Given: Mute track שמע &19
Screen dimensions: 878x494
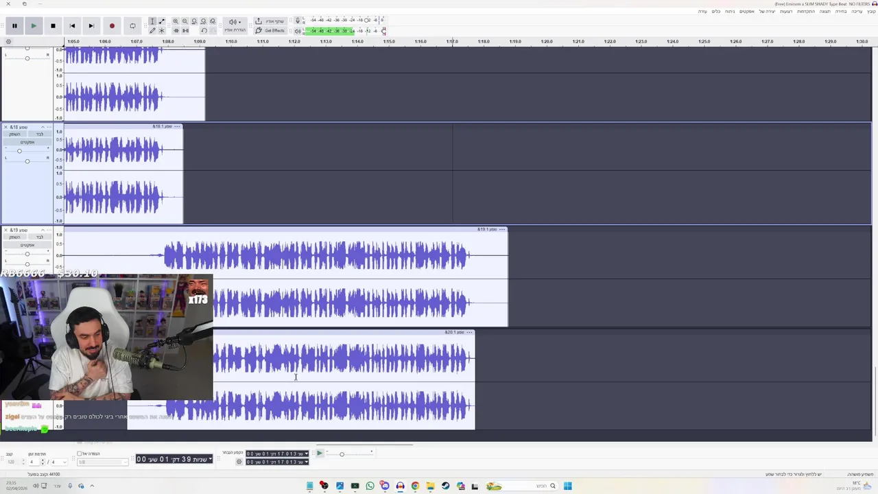Looking at the screenshot, I should click(x=14, y=237).
